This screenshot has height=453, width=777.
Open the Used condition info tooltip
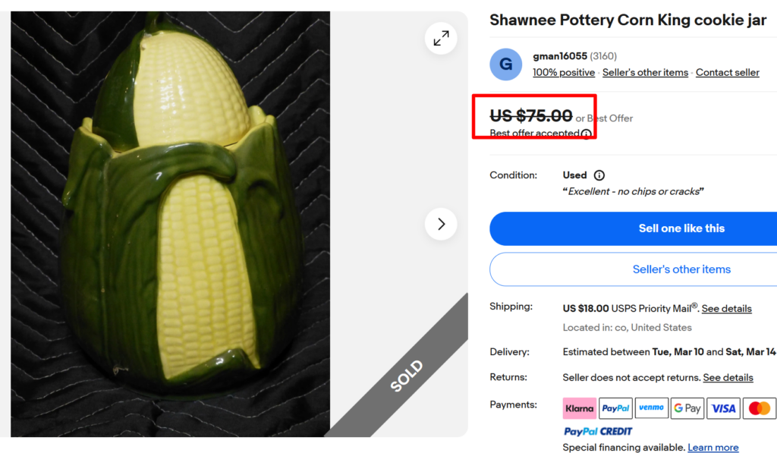pos(599,175)
